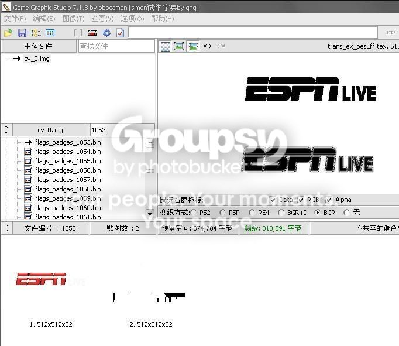
Task: Click the blue grid view toolbar icon
Action: click(50, 33)
